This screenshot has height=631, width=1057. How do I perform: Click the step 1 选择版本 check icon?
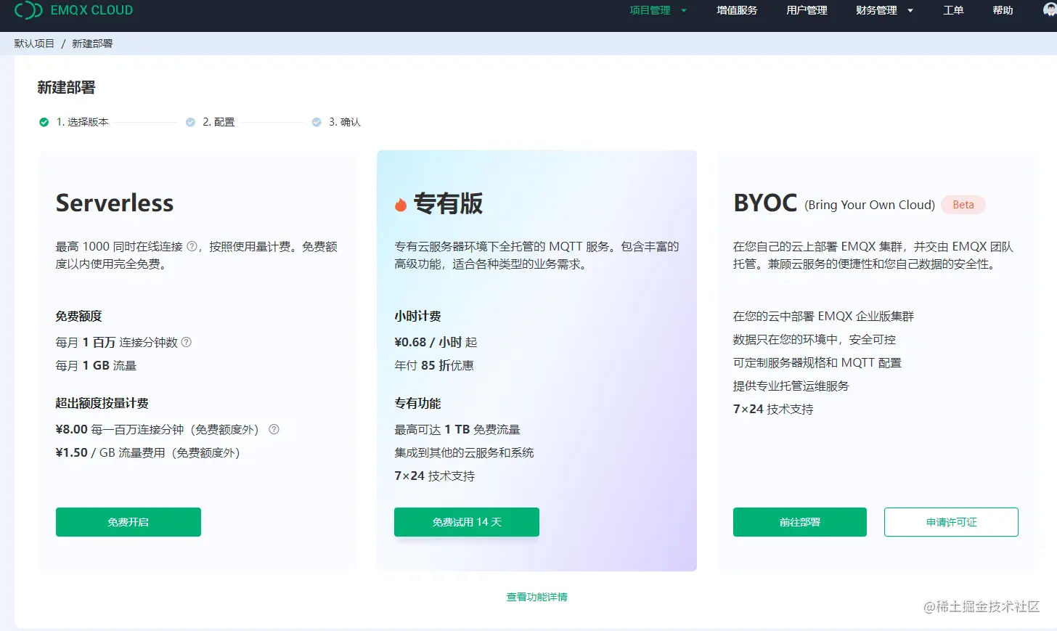pyautogui.click(x=44, y=122)
